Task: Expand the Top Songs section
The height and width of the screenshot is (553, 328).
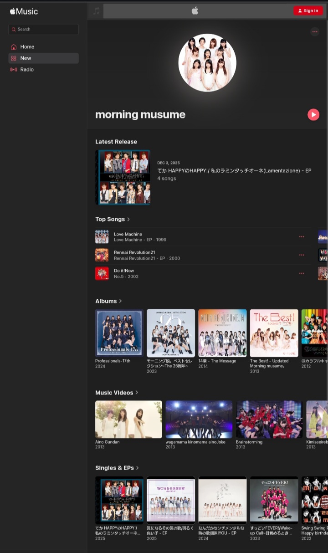Action: click(x=113, y=219)
